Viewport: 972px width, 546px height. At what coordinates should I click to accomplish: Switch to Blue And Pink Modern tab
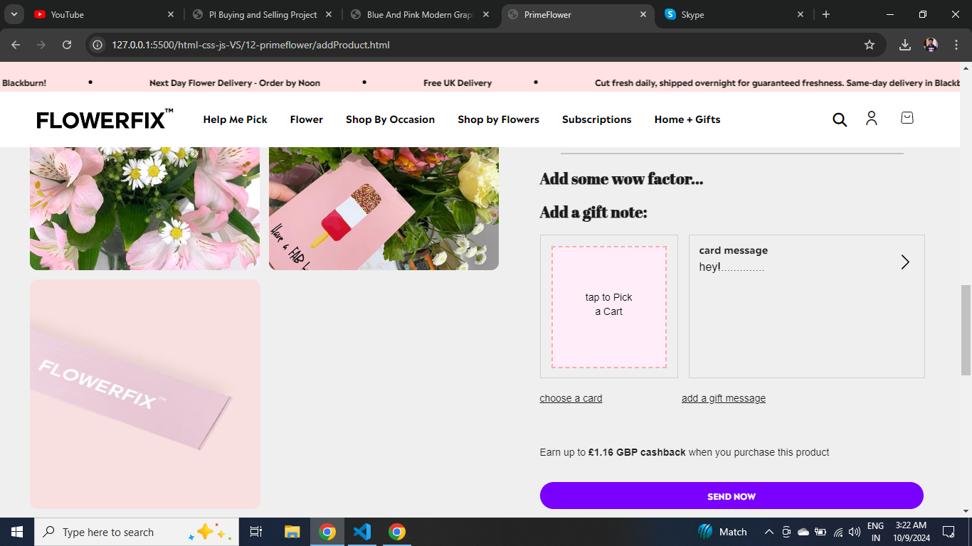click(x=421, y=14)
